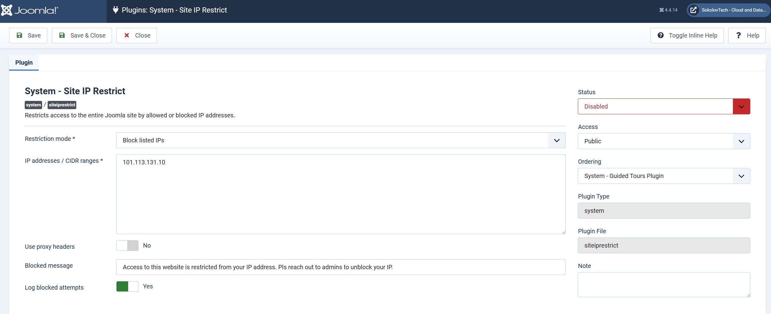Click the 'Use proxy headers' label
Screen dimensions: 771x314
[50, 247]
